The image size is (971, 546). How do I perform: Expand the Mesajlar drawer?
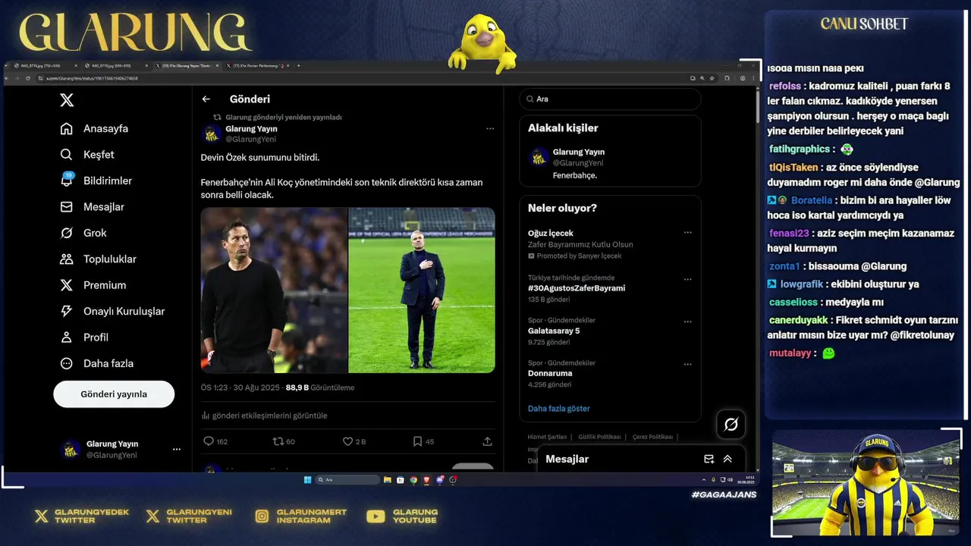(727, 460)
